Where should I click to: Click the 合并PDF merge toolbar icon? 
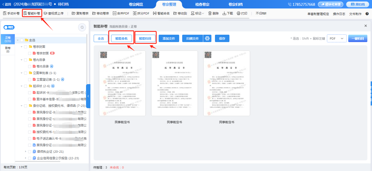115,13
